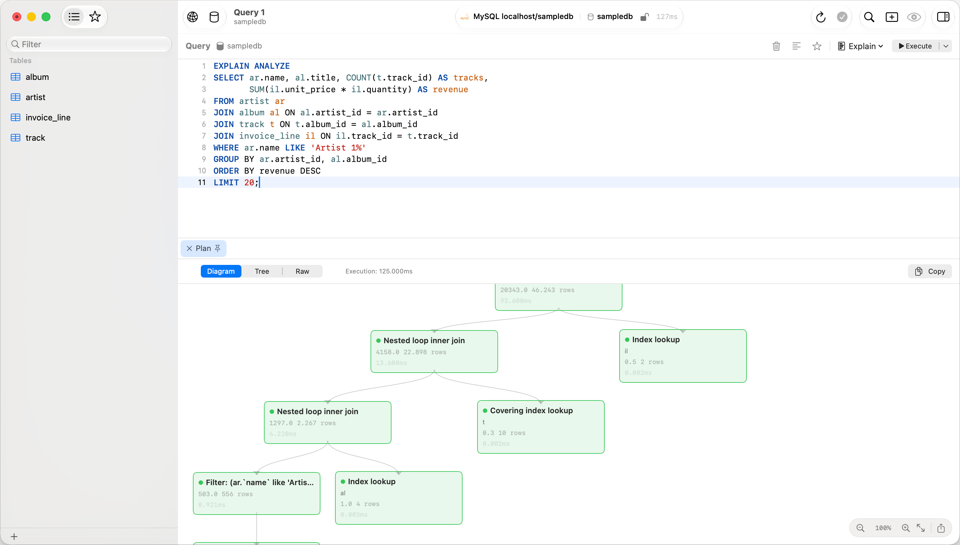This screenshot has width=960, height=545.
Task: Click the share/export diagram icon
Action: tap(941, 528)
